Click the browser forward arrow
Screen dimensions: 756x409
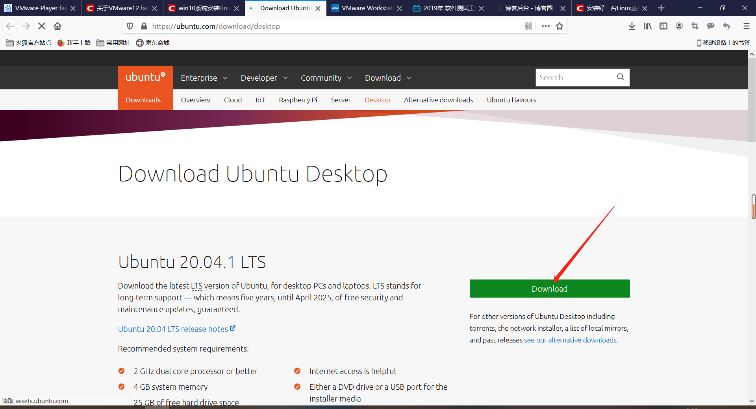pos(26,26)
